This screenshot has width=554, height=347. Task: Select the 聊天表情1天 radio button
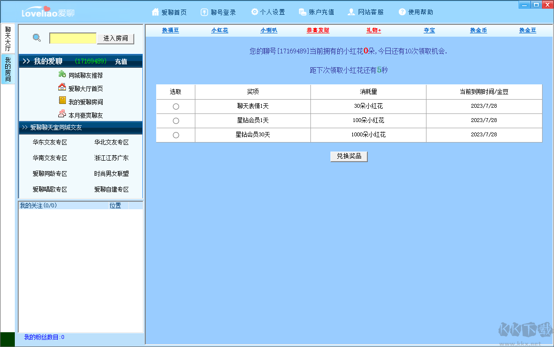(x=176, y=107)
